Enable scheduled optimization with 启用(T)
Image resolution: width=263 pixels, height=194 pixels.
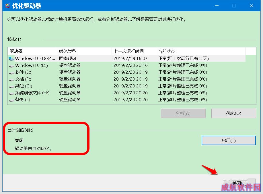click(229, 140)
